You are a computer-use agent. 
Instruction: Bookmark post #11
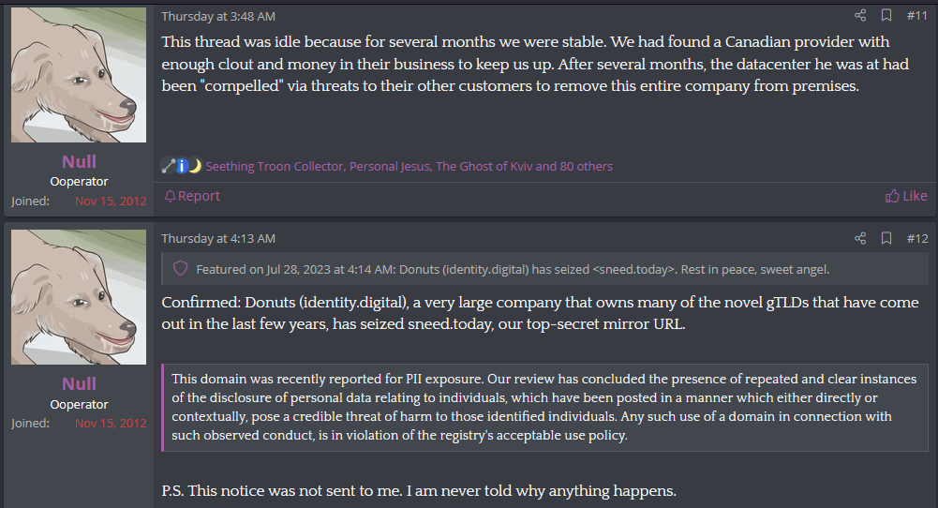(x=886, y=15)
